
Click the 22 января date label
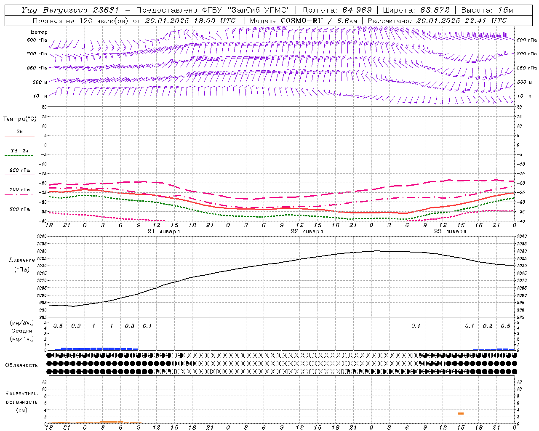click(x=307, y=231)
